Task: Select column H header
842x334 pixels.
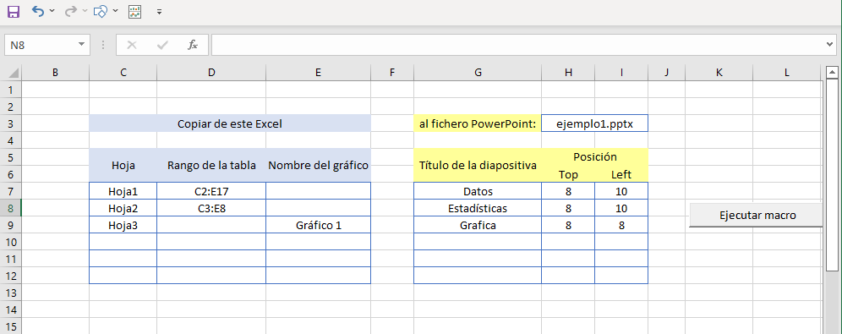Action: tap(568, 73)
